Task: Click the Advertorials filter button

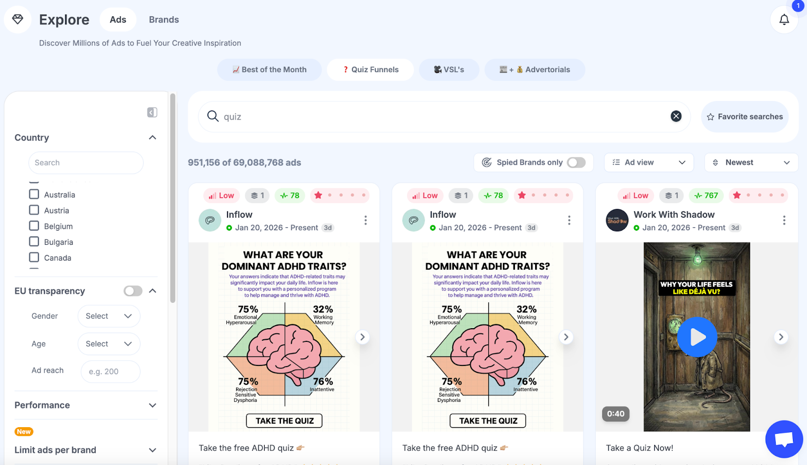Action: (x=535, y=70)
